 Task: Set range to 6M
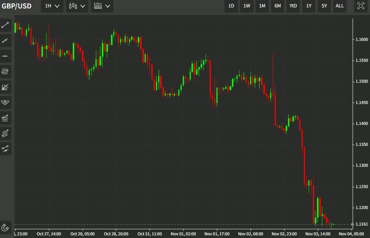(278, 6)
